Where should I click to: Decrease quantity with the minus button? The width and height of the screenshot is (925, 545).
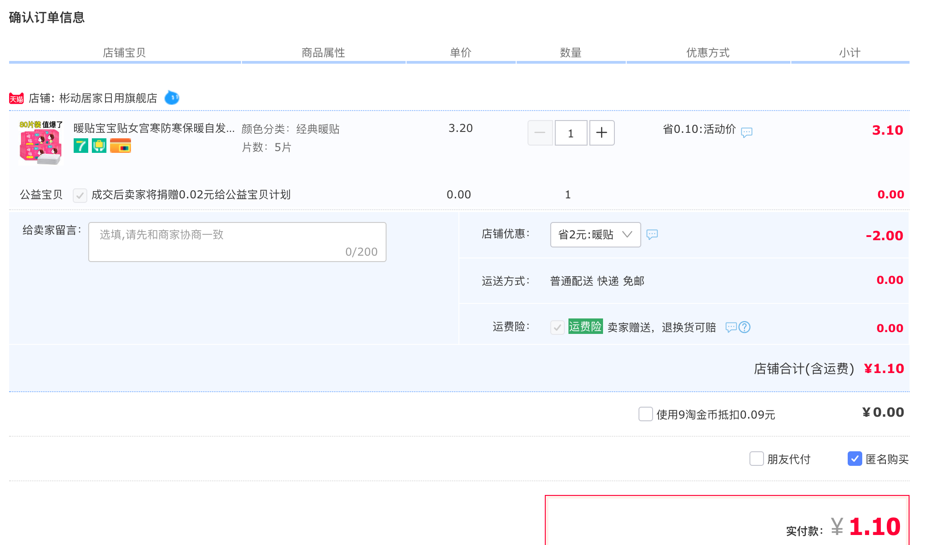click(540, 133)
